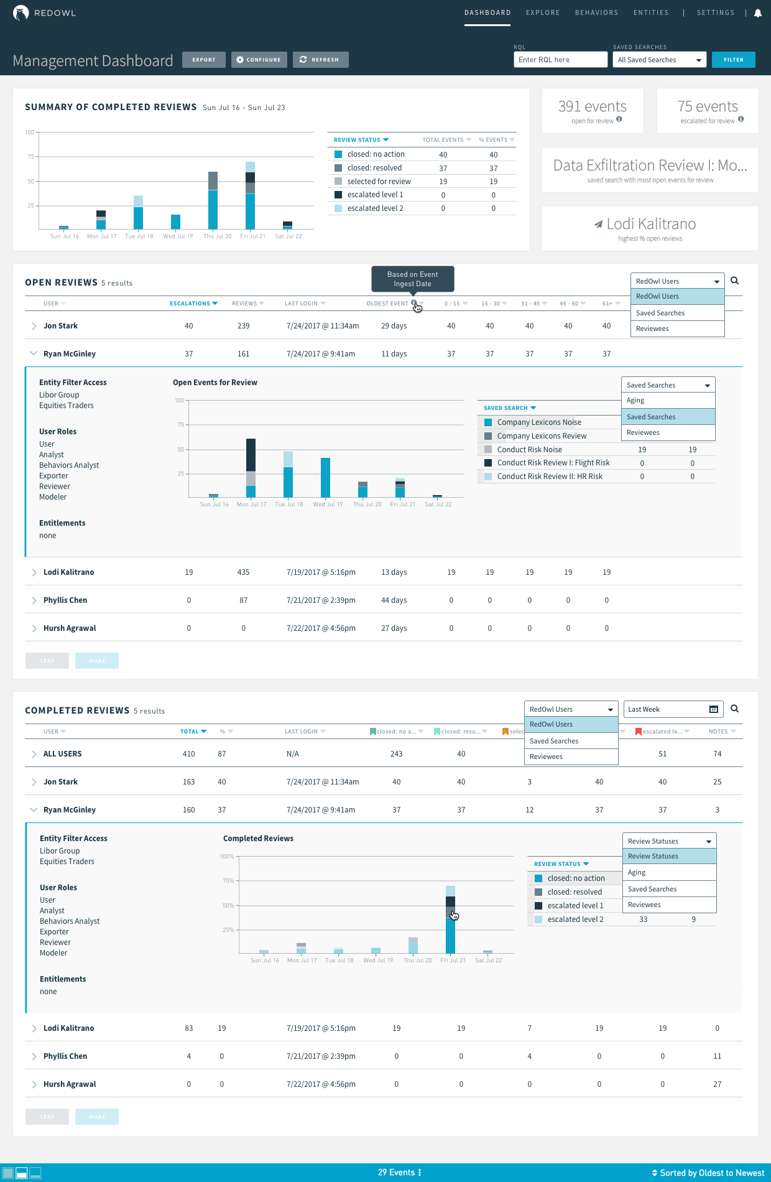771x1182 pixels.
Task: Expand Phyllis Chen open review row
Action: [x=34, y=600]
